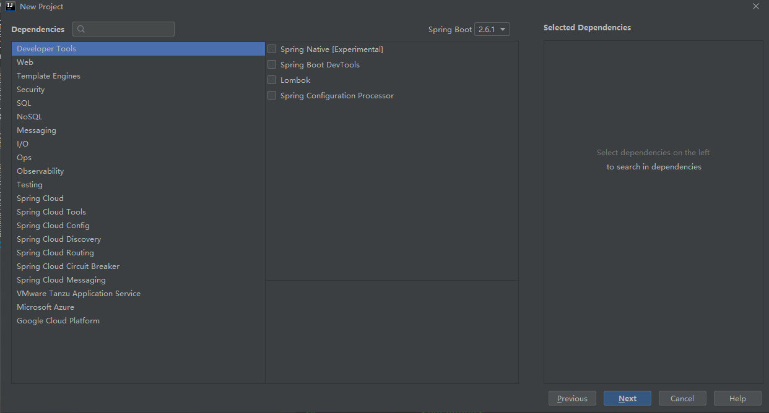Select the Web category
The image size is (769, 413).
(25, 62)
